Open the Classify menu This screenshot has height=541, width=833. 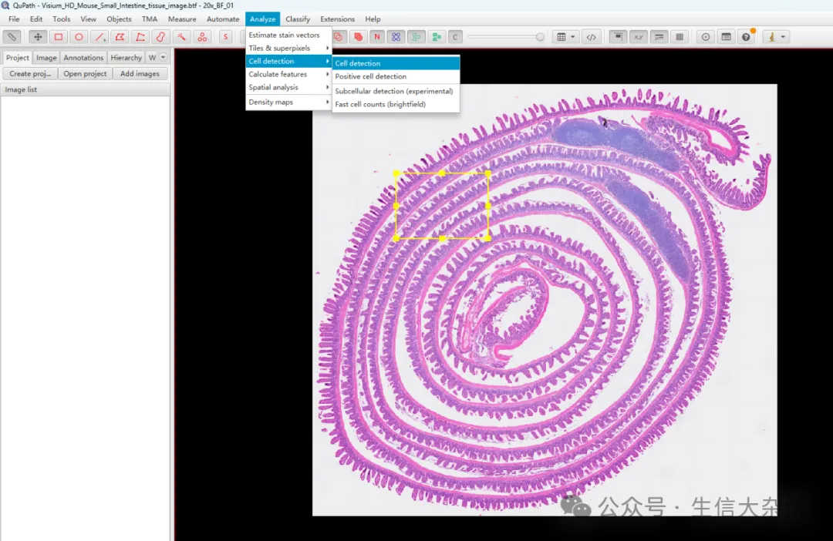pos(298,18)
